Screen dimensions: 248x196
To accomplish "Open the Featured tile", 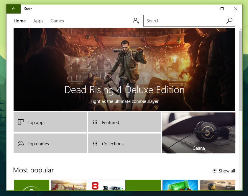I will click(x=124, y=122).
